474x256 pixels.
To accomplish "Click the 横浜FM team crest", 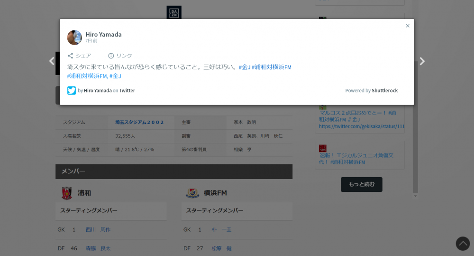I will [192, 193].
